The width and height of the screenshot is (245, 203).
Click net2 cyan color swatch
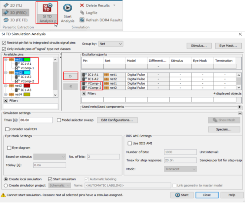tap(27, 73)
